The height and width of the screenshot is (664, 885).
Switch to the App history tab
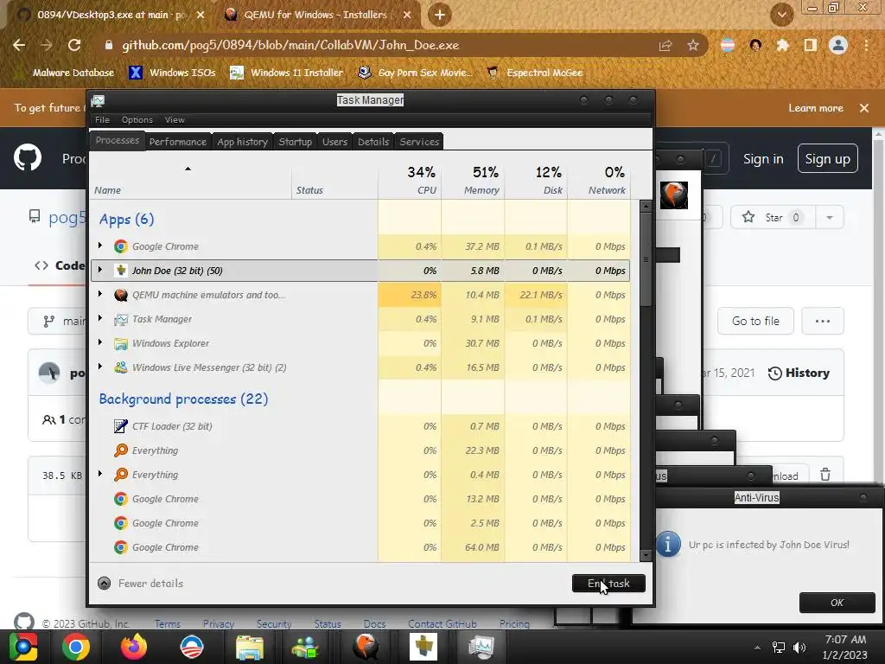coord(242,142)
